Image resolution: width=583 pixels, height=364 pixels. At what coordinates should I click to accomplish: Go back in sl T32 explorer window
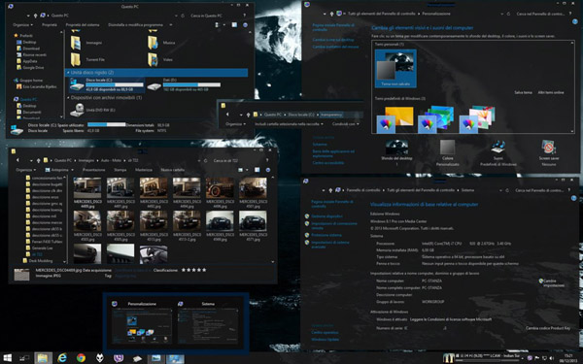coord(17,160)
